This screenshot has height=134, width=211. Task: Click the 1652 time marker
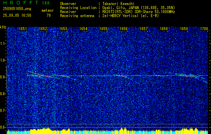pos(43,29)
